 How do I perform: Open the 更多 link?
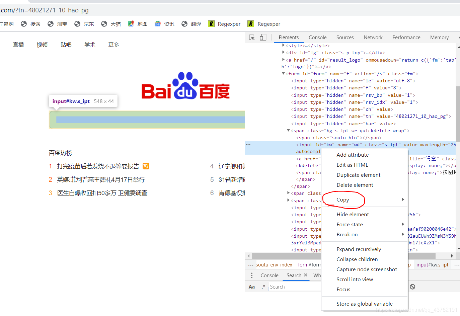coord(114,45)
